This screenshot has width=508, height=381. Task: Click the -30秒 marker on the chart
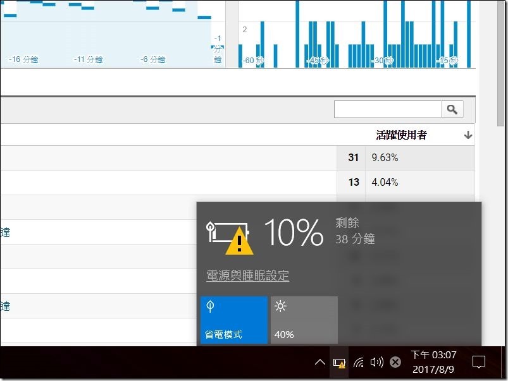[381, 61]
